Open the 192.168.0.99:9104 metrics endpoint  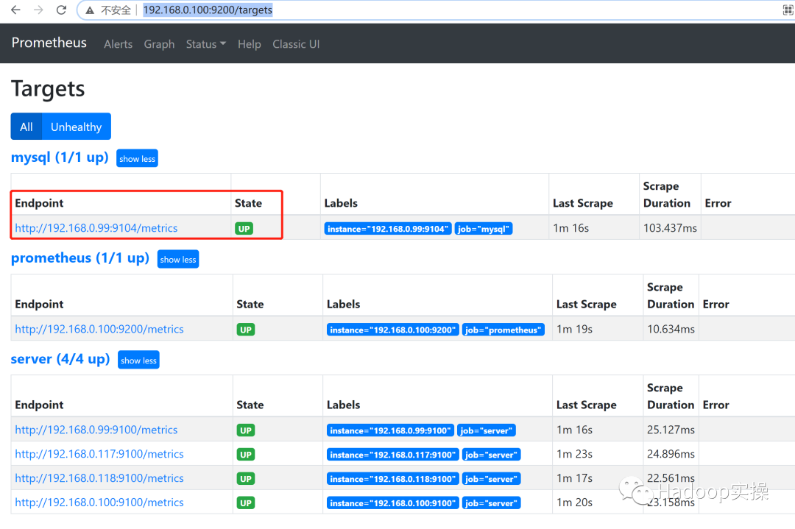point(96,228)
